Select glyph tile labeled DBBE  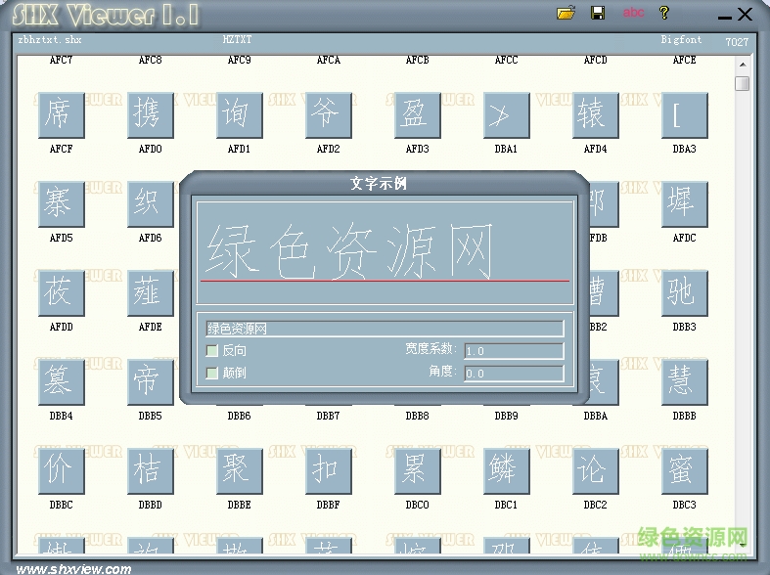click(x=239, y=471)
